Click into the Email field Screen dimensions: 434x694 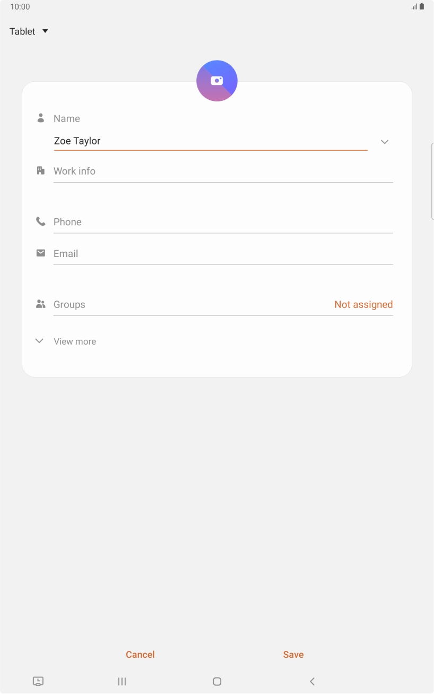223,254
